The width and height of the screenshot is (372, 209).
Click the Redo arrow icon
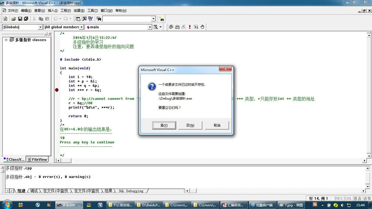coord(66,19)
